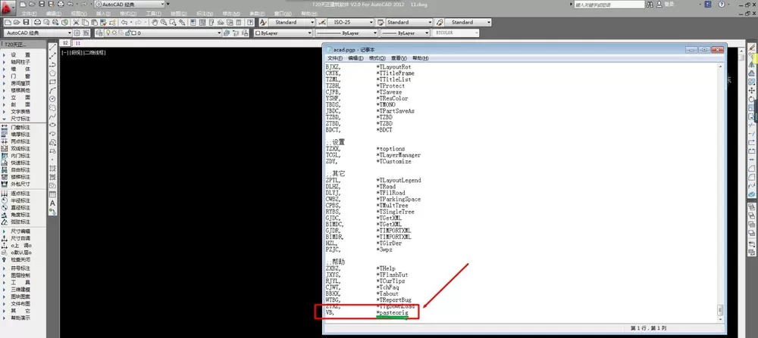
Task: Click the AutoCAD application logo button
Action: point(8,8)
